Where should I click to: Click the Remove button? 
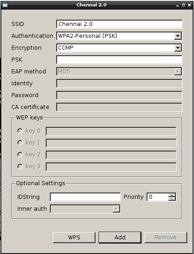tap(166, 238)
